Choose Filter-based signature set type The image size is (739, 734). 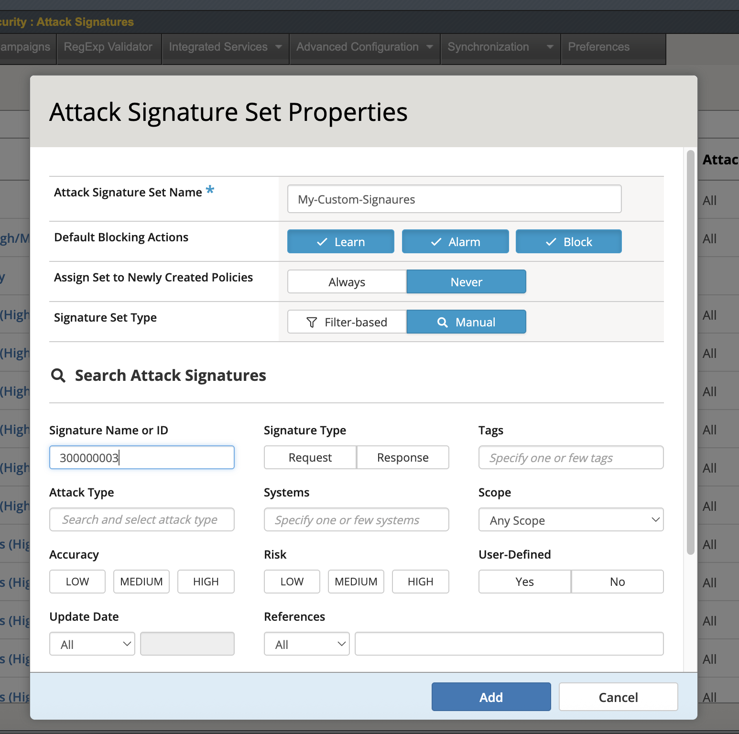pos(347,322)
